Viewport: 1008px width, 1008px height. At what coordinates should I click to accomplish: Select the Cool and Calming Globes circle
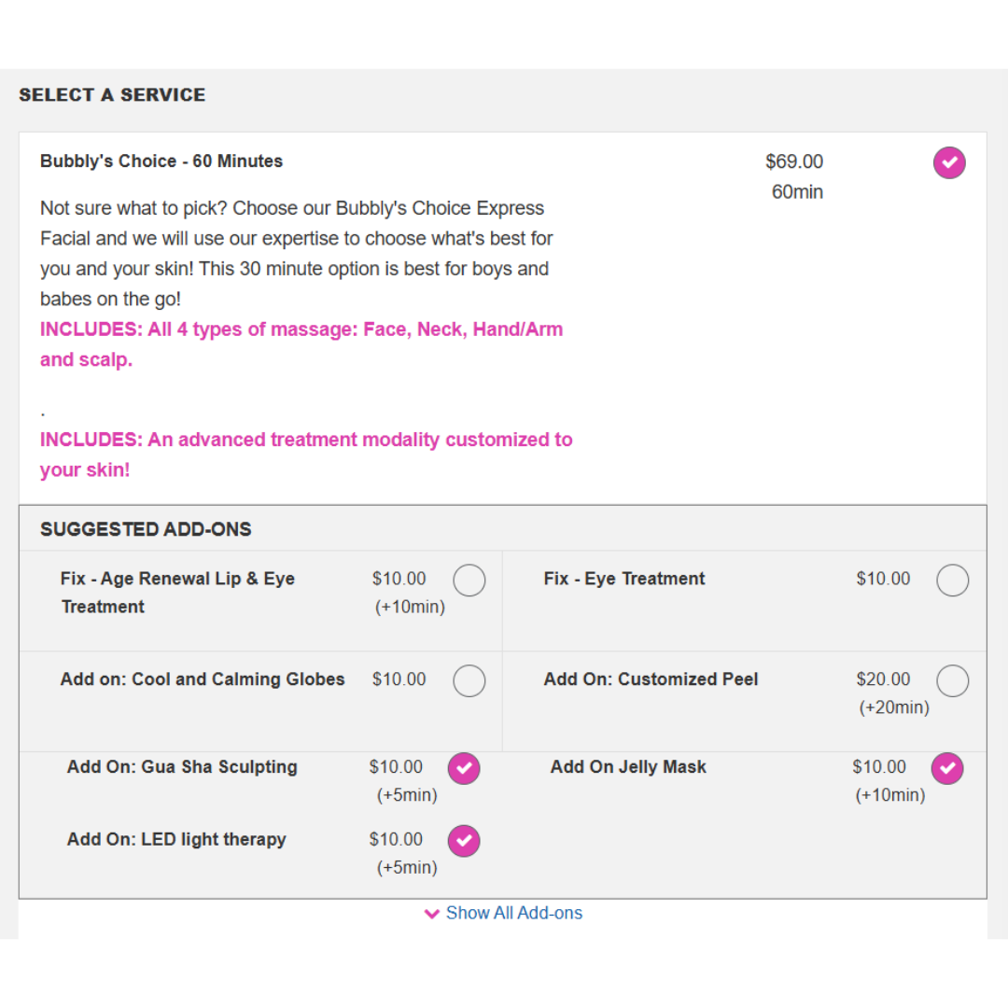pos(469,680)
